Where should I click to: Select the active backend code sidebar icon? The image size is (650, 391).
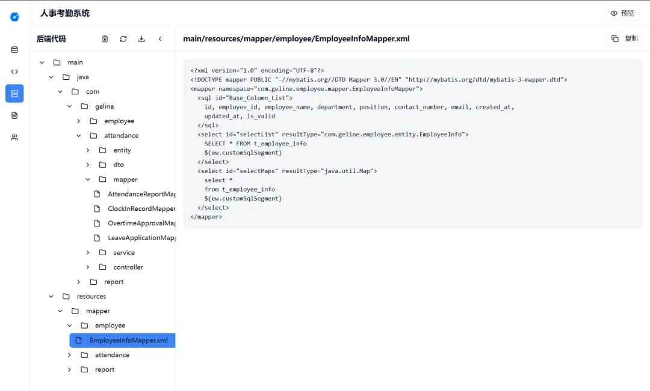click(x=14, y=93)
